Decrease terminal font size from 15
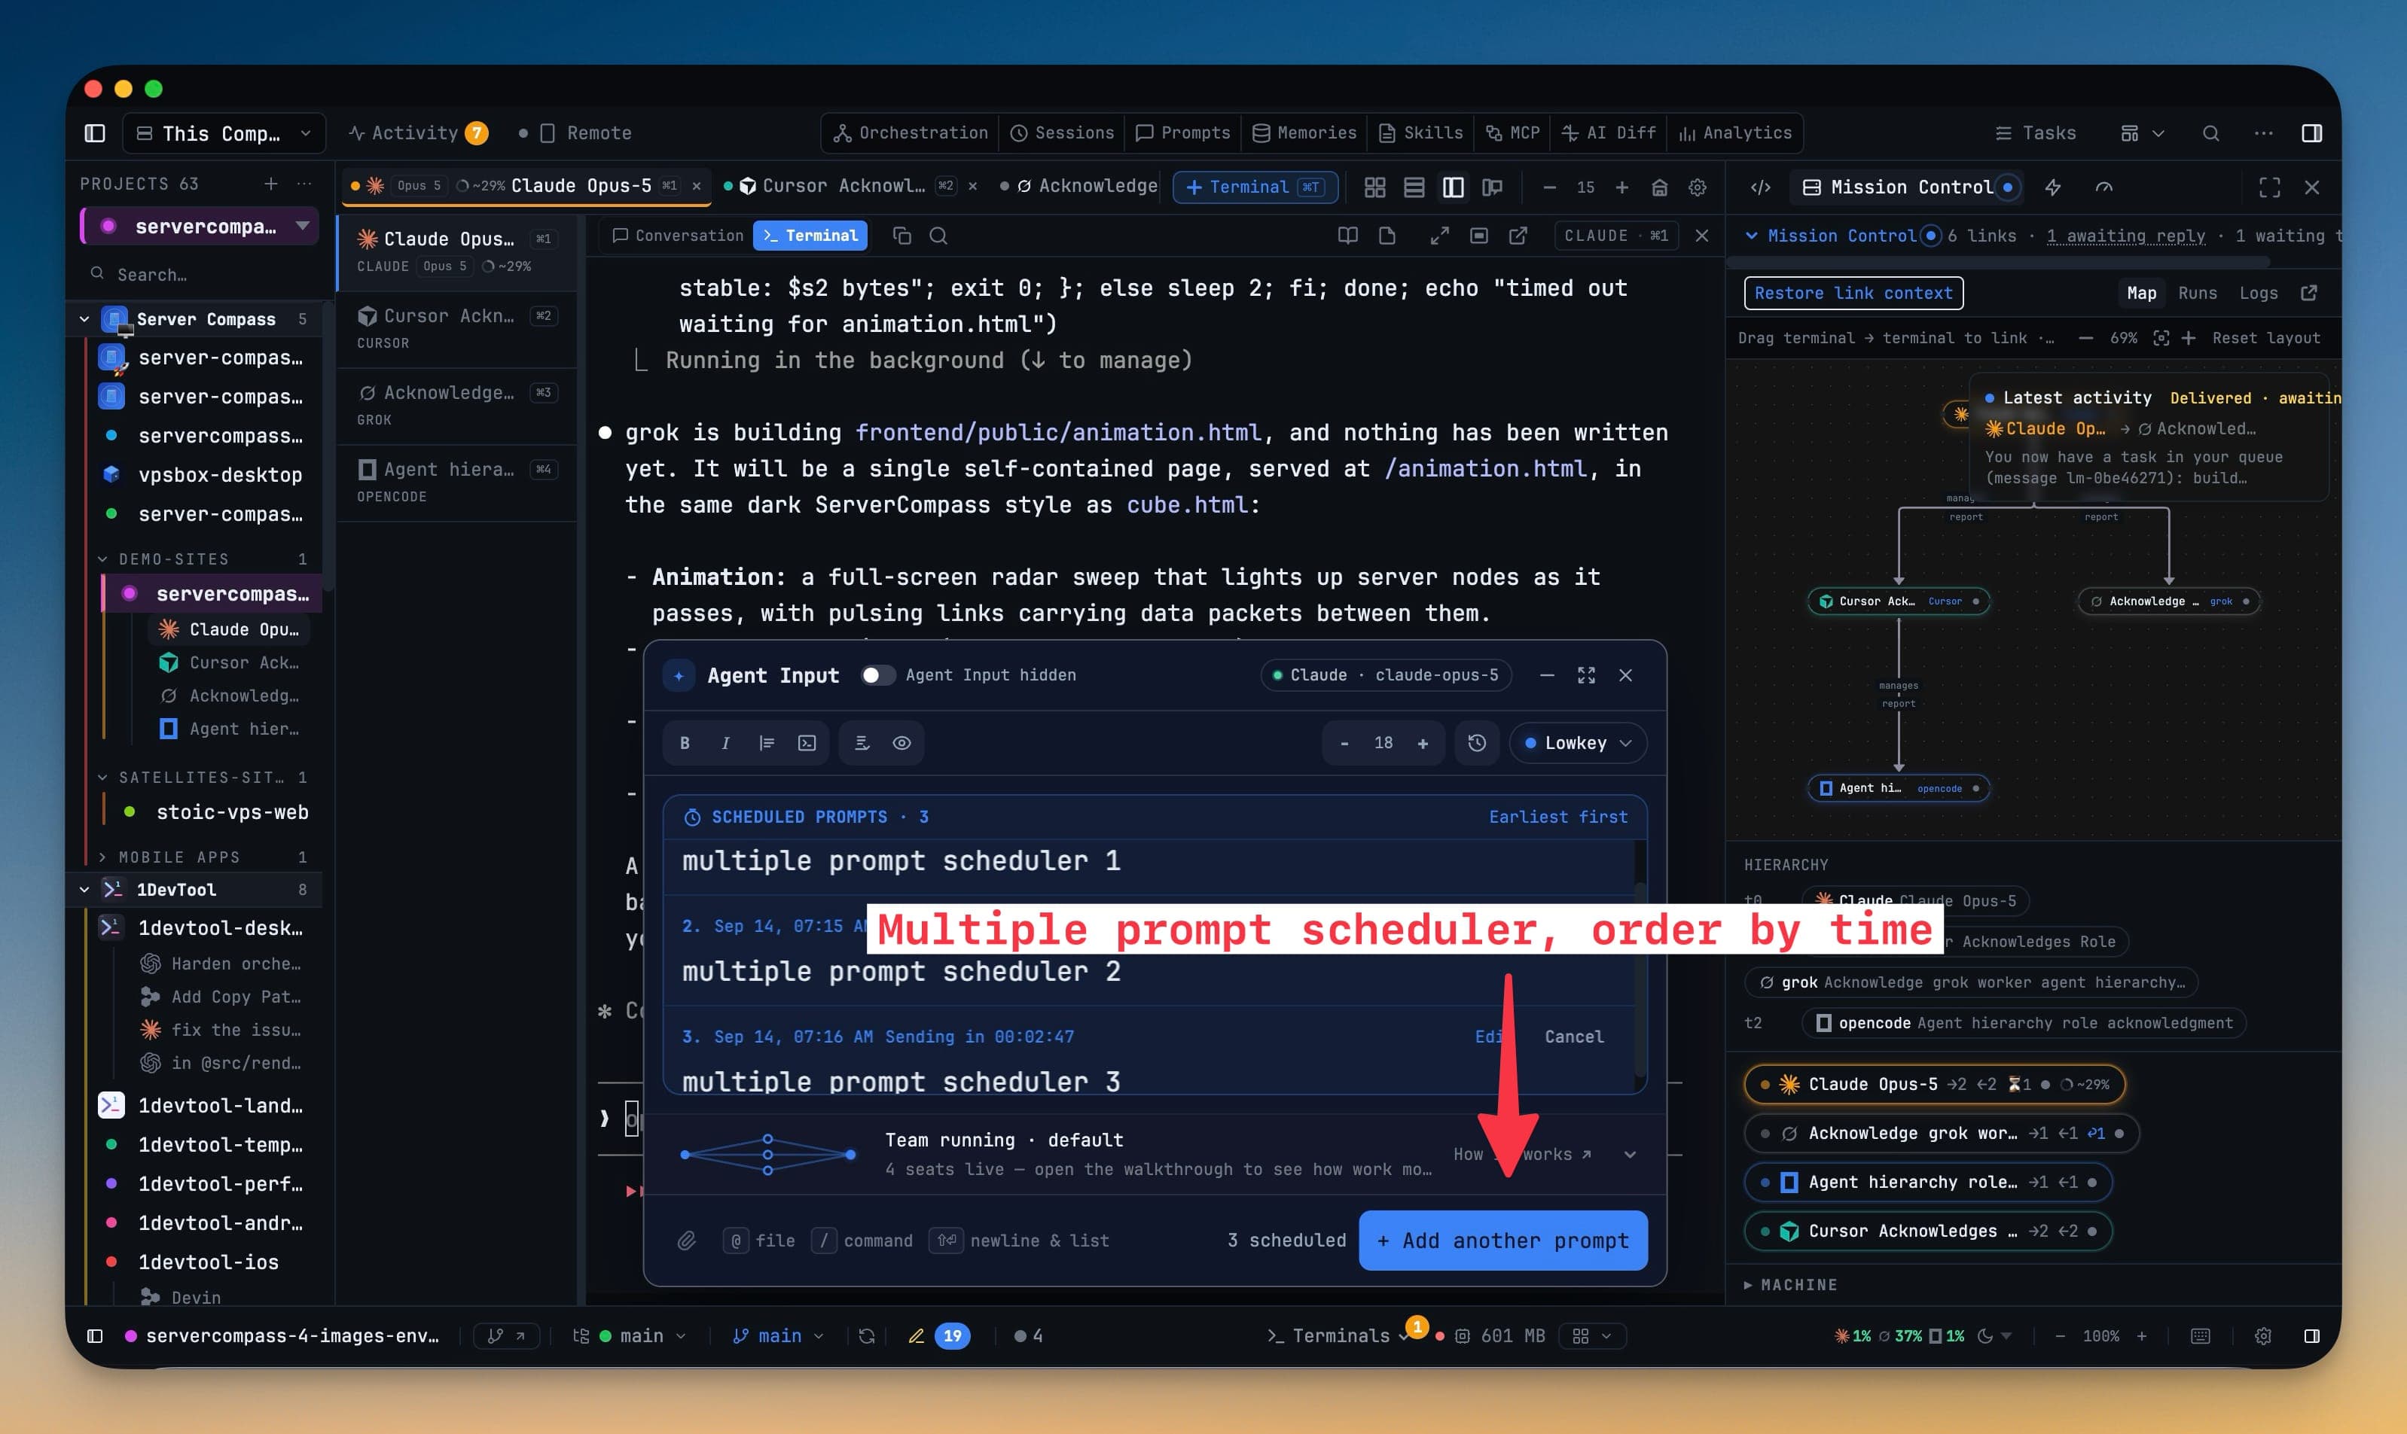Viewport: 2407px width, 1434px height. pyautogui.click(x=1550, y=187)
